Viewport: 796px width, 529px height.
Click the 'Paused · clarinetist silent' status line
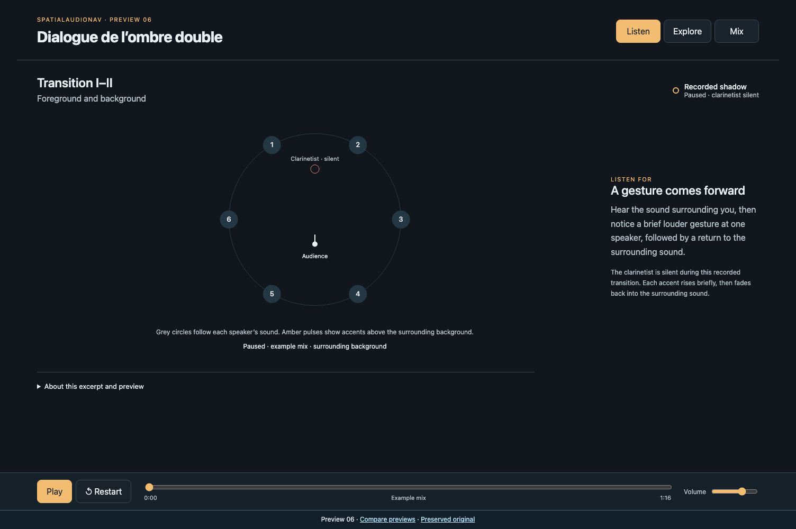click(721, 95)
